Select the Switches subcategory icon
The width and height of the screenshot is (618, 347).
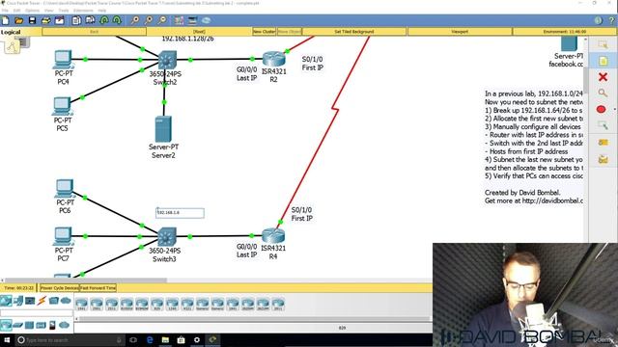tap(17, 326)
